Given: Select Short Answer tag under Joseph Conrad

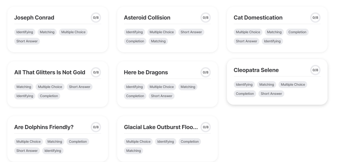Looking at the screenshot, I should [x=27, y=41].
